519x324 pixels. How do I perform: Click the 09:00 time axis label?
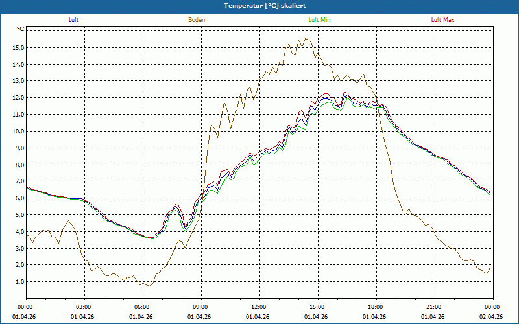(200, 307)
